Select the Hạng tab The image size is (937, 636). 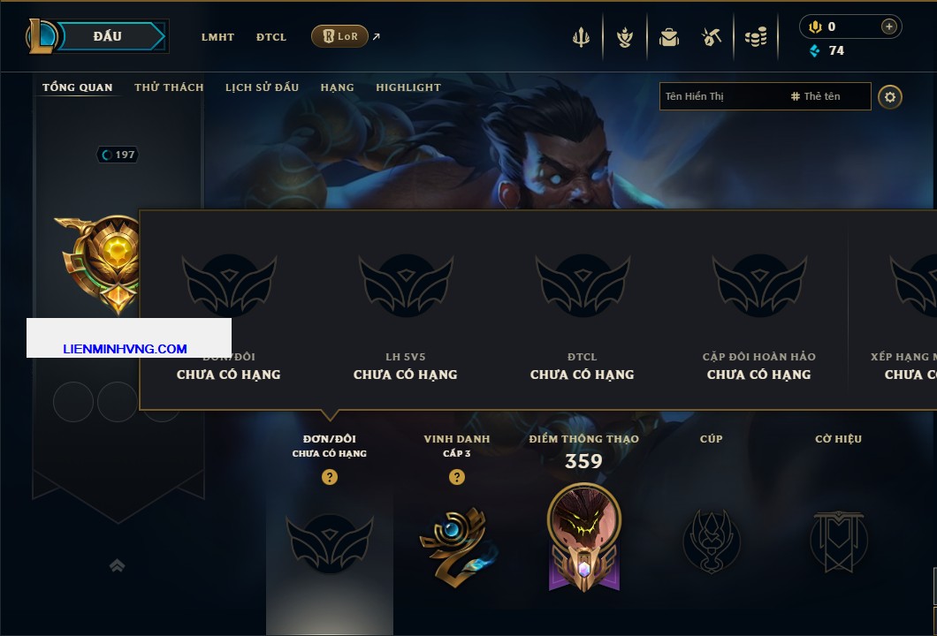pos(337,87)
